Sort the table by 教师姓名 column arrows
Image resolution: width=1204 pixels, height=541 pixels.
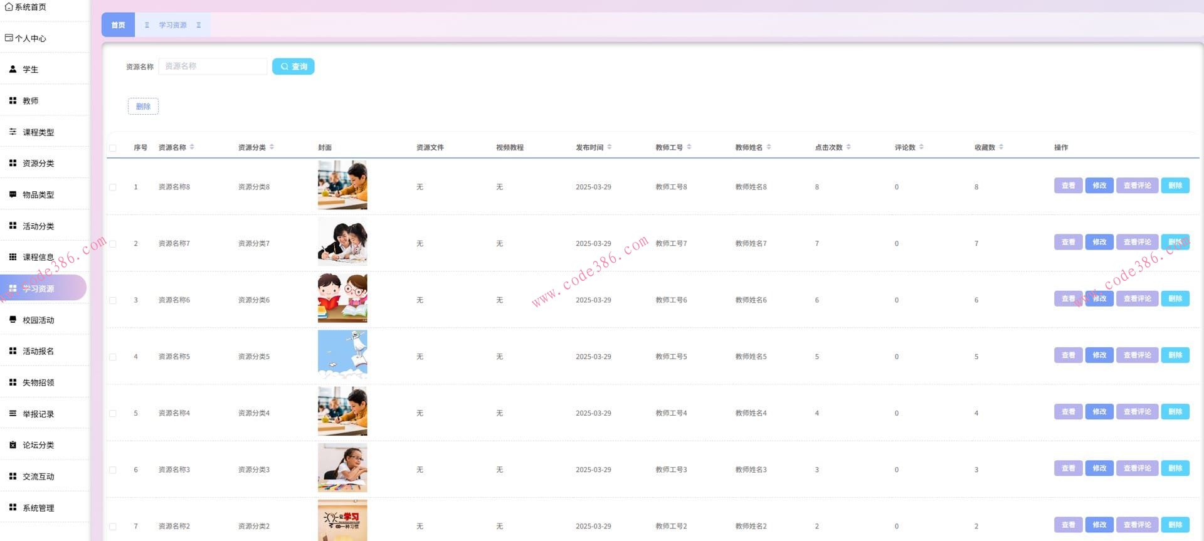click(x=769, y=147)
